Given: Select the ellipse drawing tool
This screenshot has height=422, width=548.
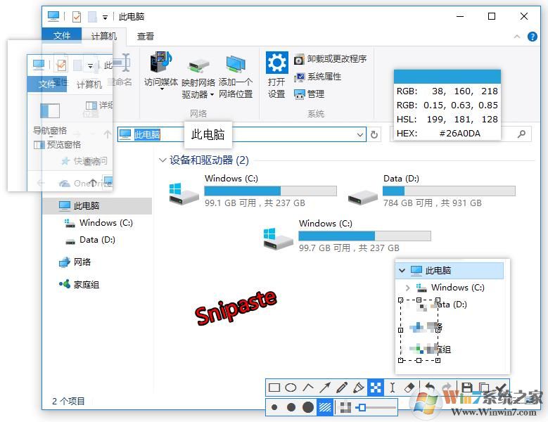Looking at the screenshot, I should click(x=291, y=388).
